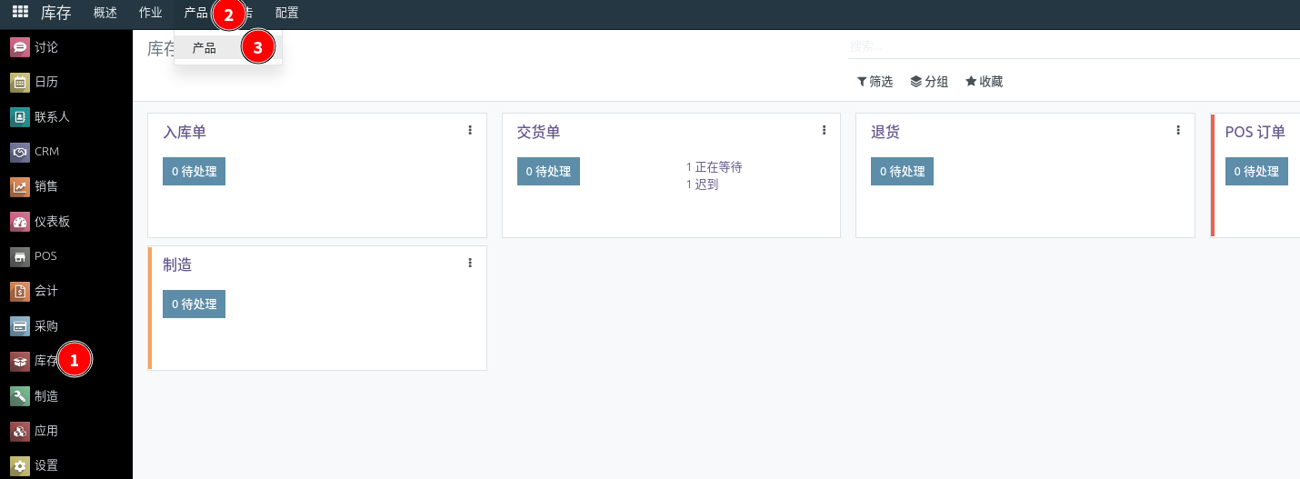The image size is (1300, 479).
Task: Open 入库单 card kebab menu
Action: point(470,131)
